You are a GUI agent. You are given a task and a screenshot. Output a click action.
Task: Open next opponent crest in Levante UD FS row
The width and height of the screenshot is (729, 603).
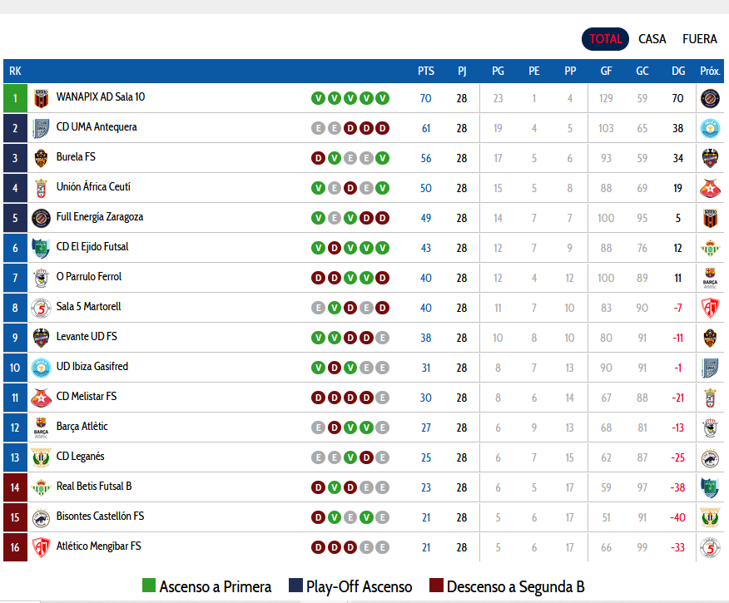tap(710, 338)
